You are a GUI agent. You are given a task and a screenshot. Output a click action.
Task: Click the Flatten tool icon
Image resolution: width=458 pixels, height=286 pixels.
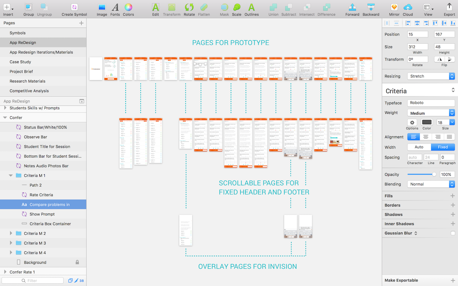(204, 7)
